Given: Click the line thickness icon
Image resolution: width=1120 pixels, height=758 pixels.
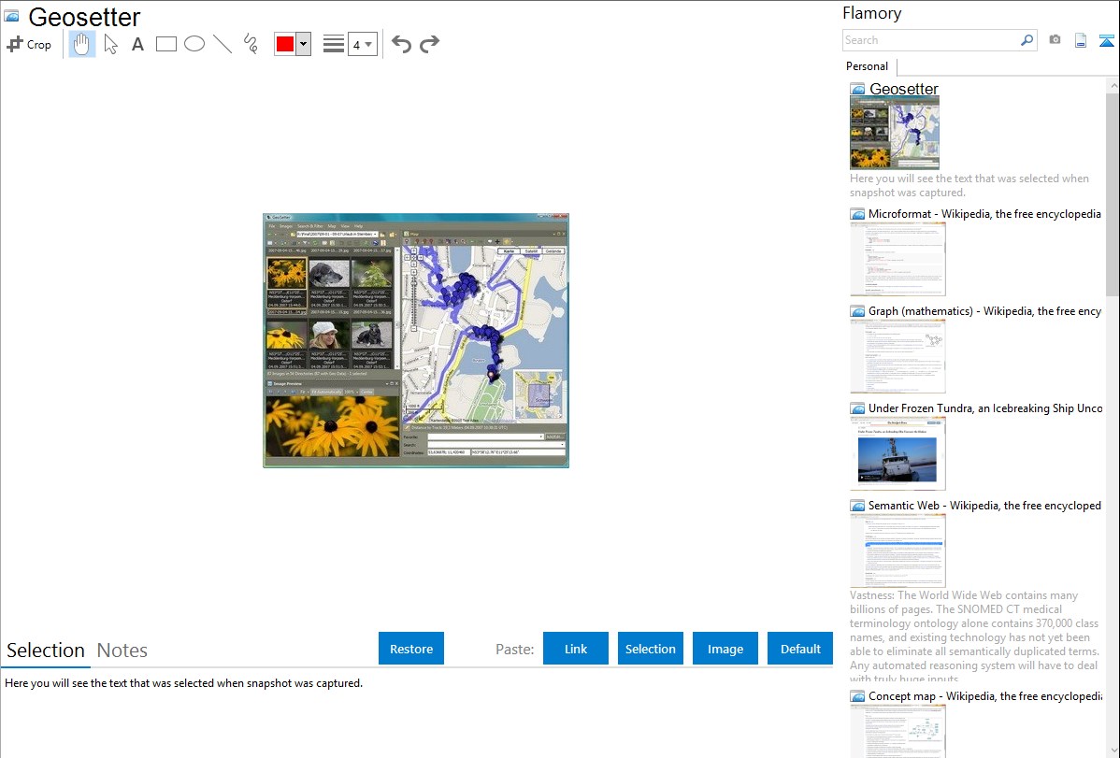Looking at the screenshot, I should pyautogui.click(x=334, y=44).
